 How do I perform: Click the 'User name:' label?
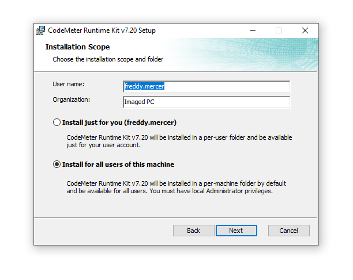69,84
